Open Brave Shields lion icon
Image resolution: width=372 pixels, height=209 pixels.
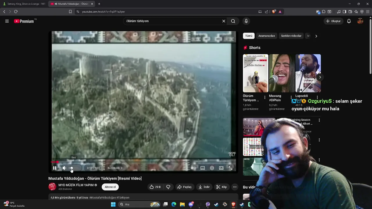pos(274,12)
